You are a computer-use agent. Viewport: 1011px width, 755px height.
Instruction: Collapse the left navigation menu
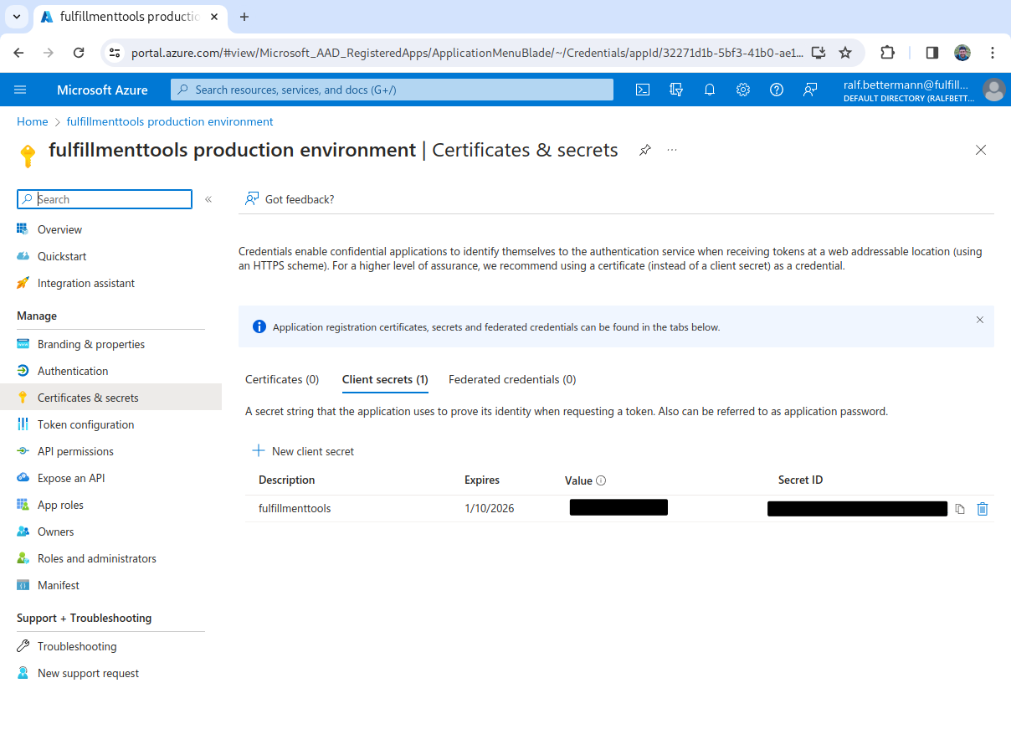tap(208, 199)
